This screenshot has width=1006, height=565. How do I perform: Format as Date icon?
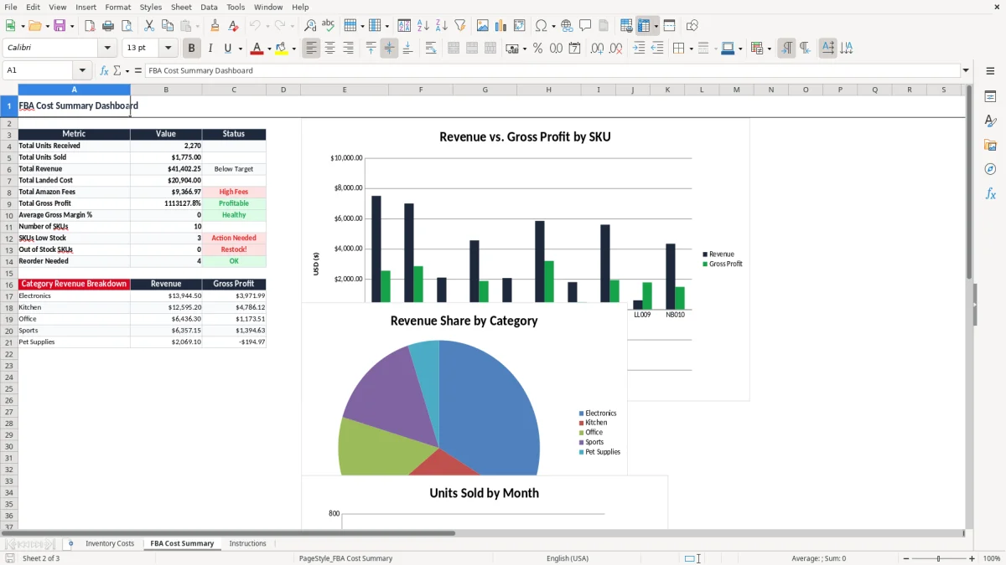575,49
